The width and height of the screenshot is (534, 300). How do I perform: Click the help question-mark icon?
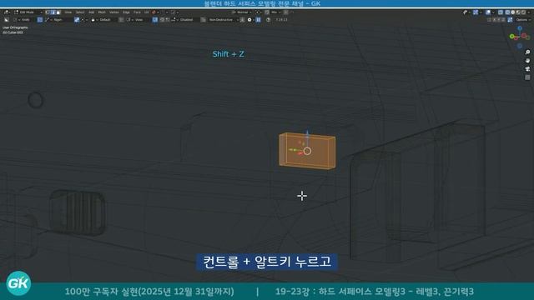point(269,20)
